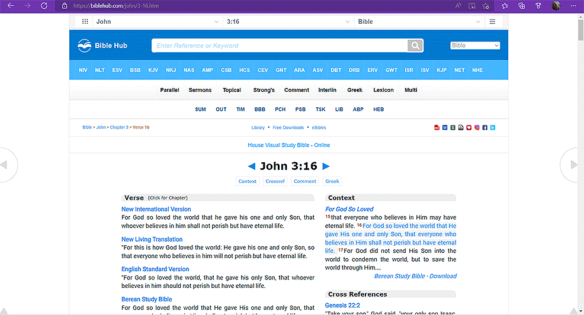Click the vertical scrollbar thumb
The image size is (584, 315).
580,30
